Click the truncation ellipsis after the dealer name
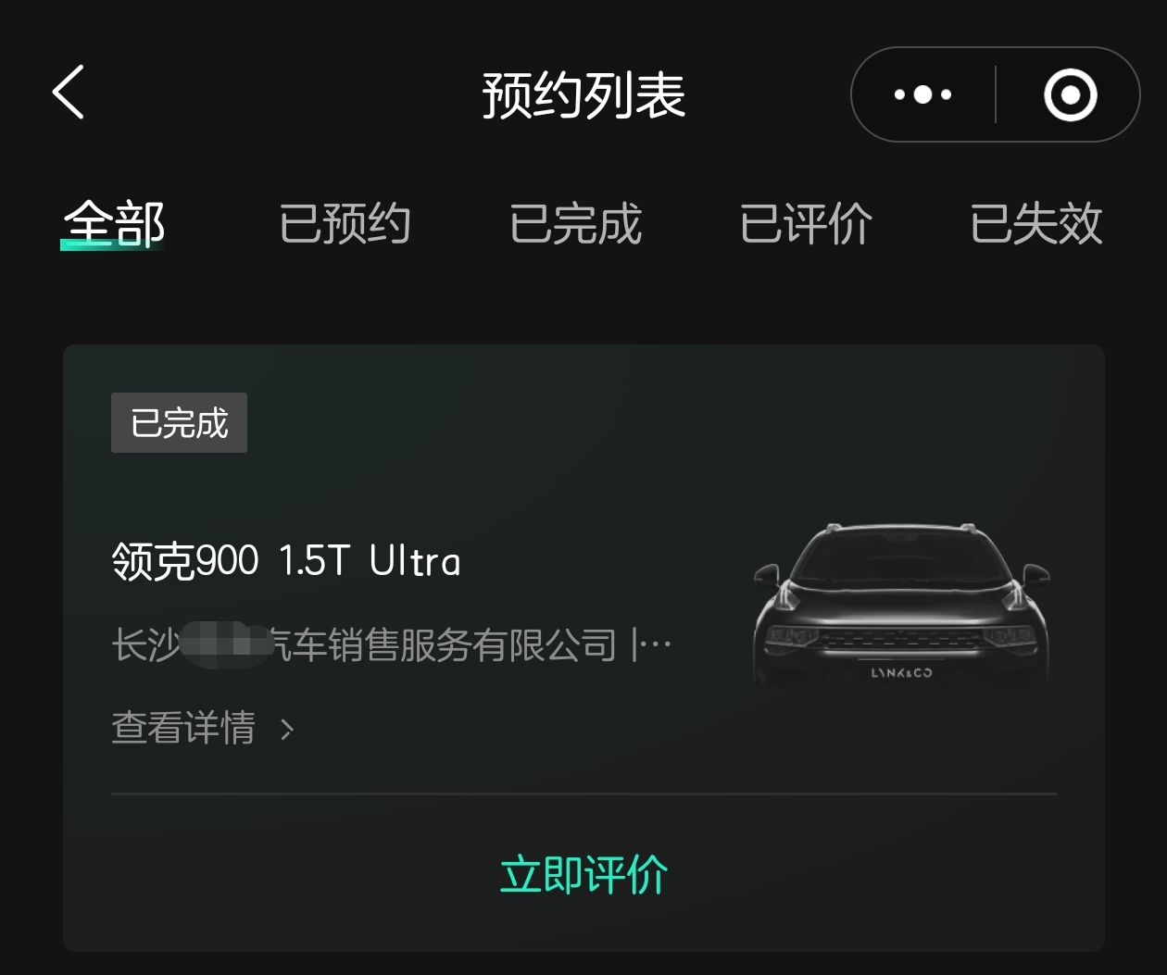Viewport: 1167px width, 975px height. tap(657, 644)
